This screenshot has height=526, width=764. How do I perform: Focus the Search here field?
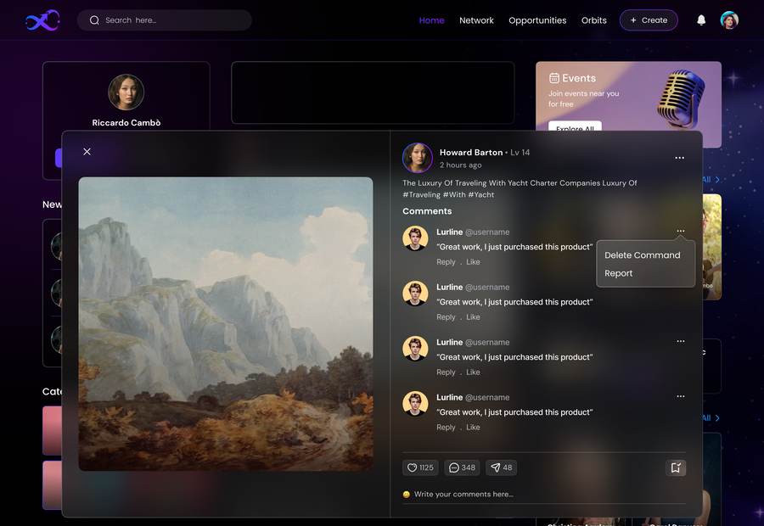(x=164, y=20)
